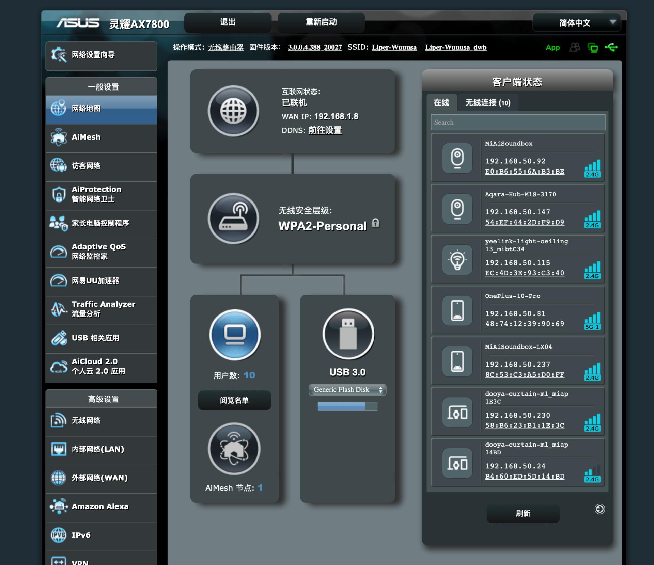Click the globe internet status icon
The image size is (654, 565).
pyautogui.click(x=233, y=111)
